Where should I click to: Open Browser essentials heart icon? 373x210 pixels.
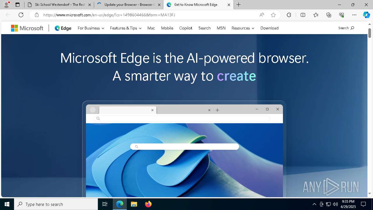click(x=342, y=15)
